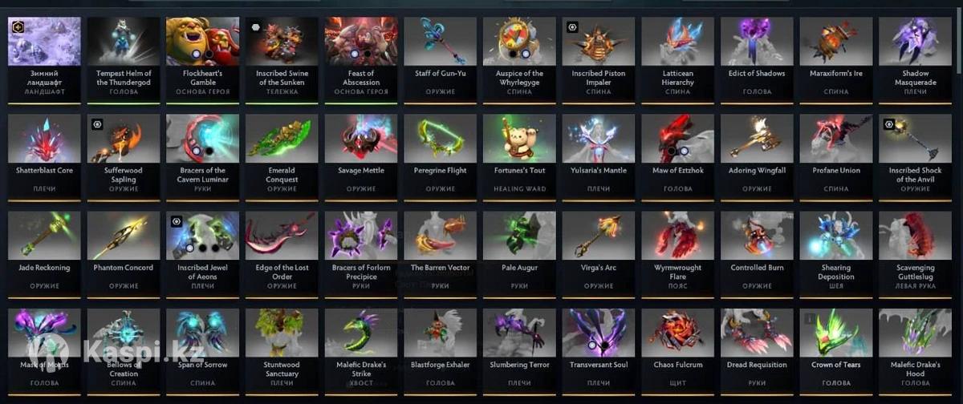Click the Staff of Gun-Yu weapon icon

pos(441,57)
